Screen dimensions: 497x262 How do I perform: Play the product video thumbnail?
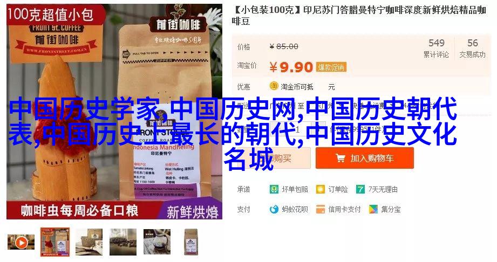[x=21, y=243]
